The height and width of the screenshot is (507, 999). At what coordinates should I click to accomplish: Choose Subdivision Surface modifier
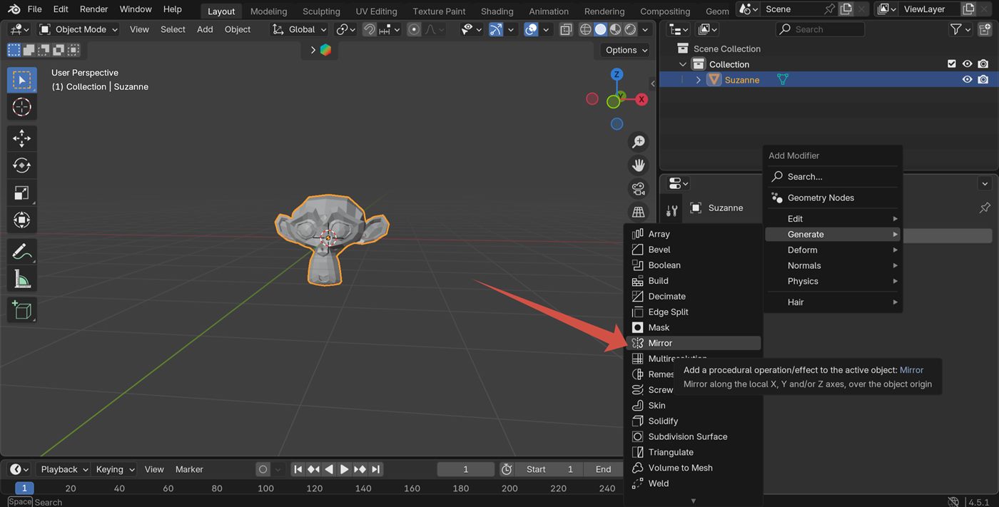(x=694, y=436)
